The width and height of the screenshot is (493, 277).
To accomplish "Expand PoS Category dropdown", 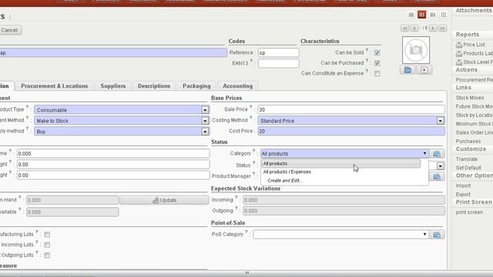I will [424, 234].
